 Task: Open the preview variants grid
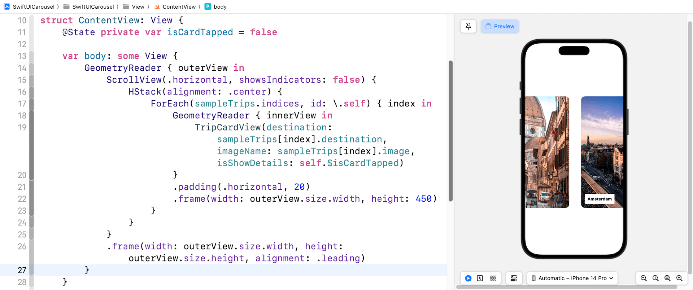point(493,278)
